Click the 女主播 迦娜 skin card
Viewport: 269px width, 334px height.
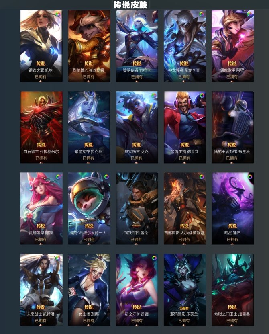[x=89, y=290]
